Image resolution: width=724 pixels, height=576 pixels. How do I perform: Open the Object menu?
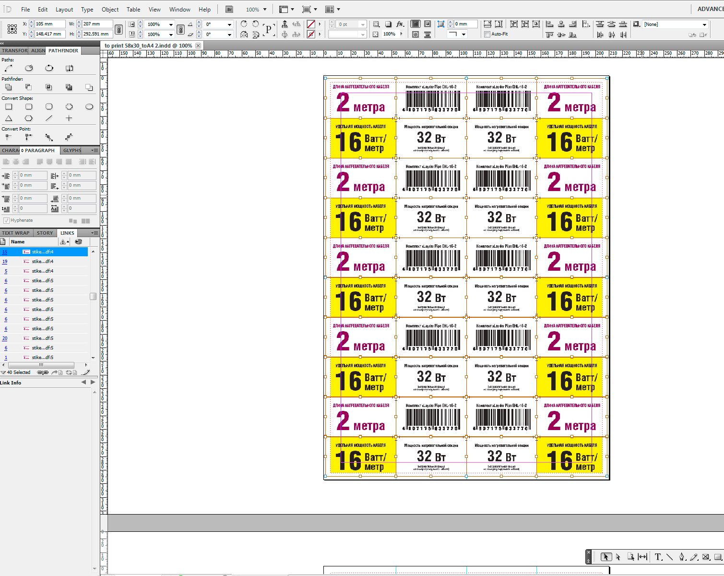(x=110, y=9)
